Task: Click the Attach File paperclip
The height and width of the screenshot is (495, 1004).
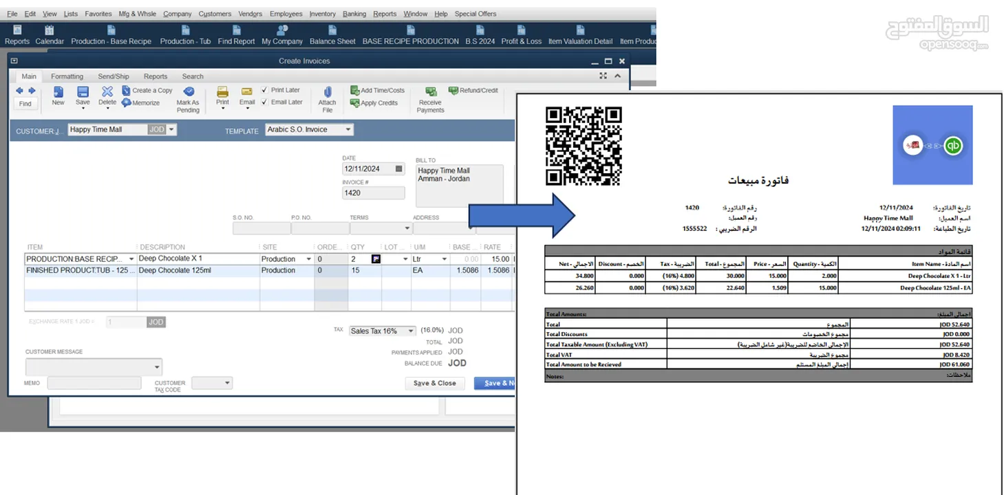Action: pyautogui.click(x=328, y=92)
